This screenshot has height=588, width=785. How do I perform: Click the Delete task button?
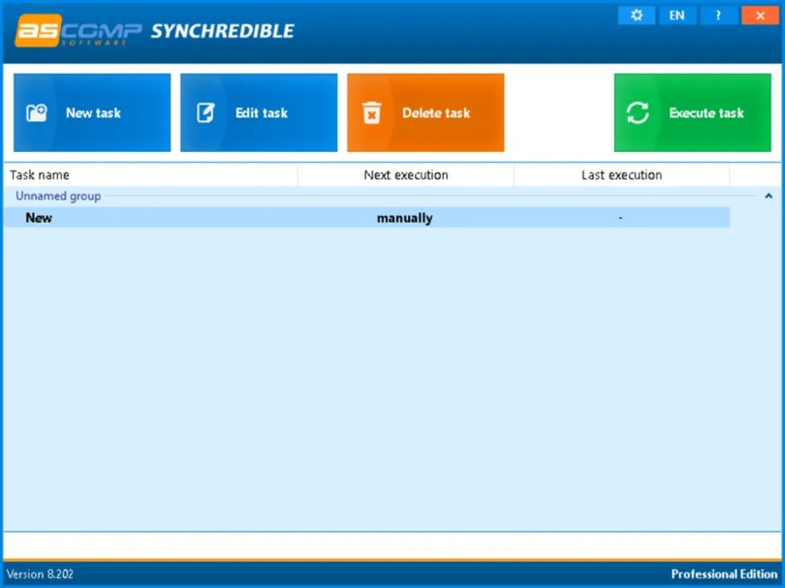pos(425,112)
